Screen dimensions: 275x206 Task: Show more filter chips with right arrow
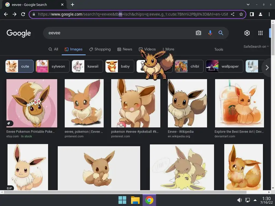tap(267, 67)
